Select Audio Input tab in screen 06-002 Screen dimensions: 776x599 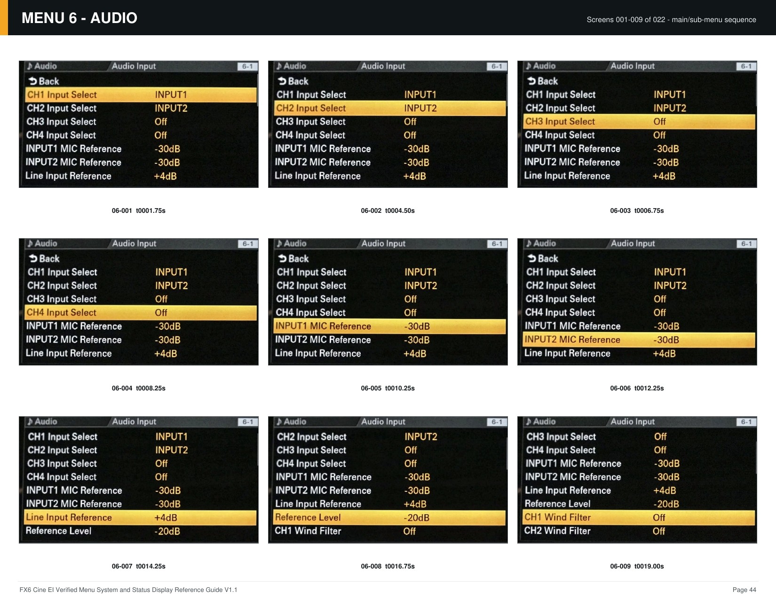click(383, 66)
